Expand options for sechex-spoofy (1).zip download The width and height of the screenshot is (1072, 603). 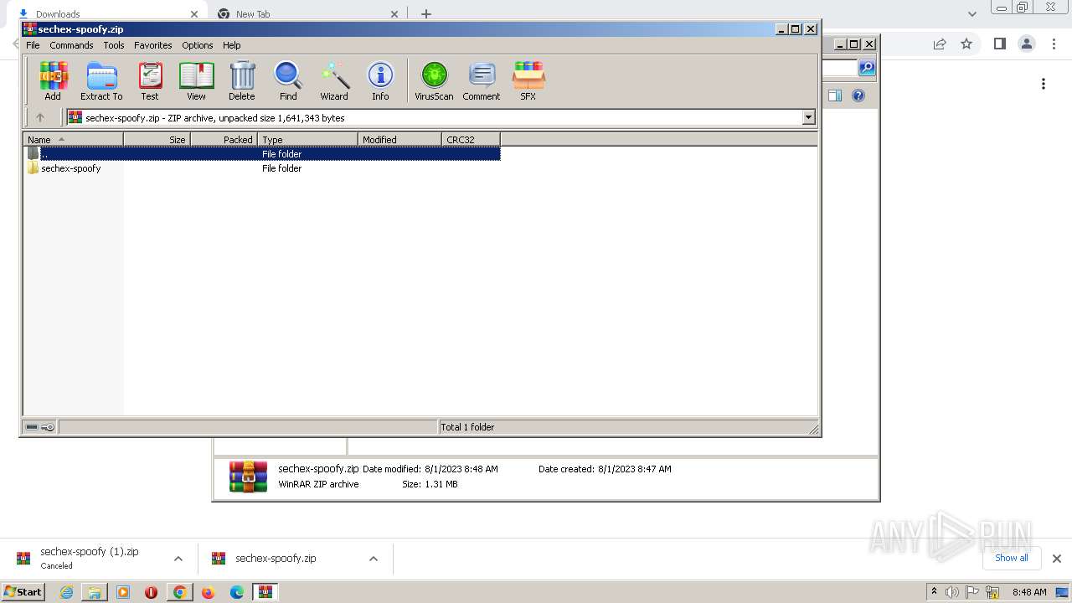178,559
